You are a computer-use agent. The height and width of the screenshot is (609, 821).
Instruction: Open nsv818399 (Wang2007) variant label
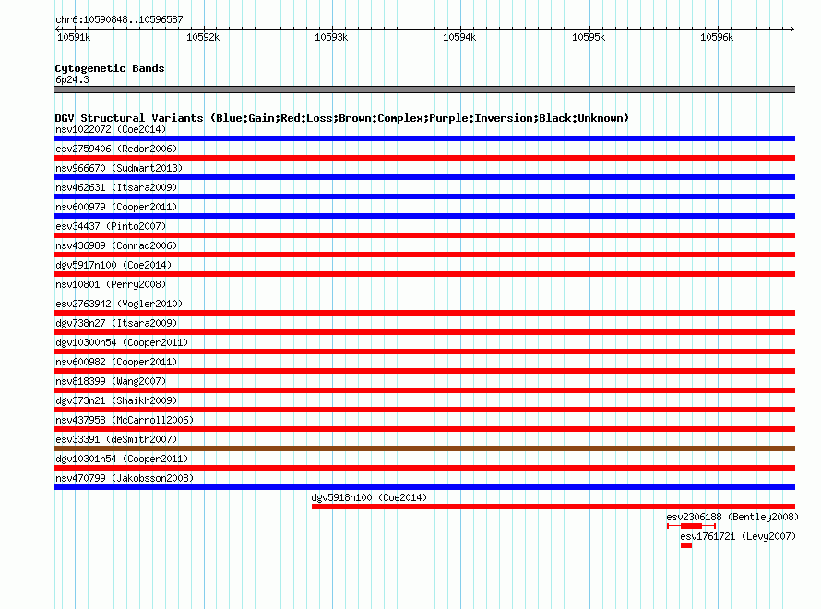(111, 381)
